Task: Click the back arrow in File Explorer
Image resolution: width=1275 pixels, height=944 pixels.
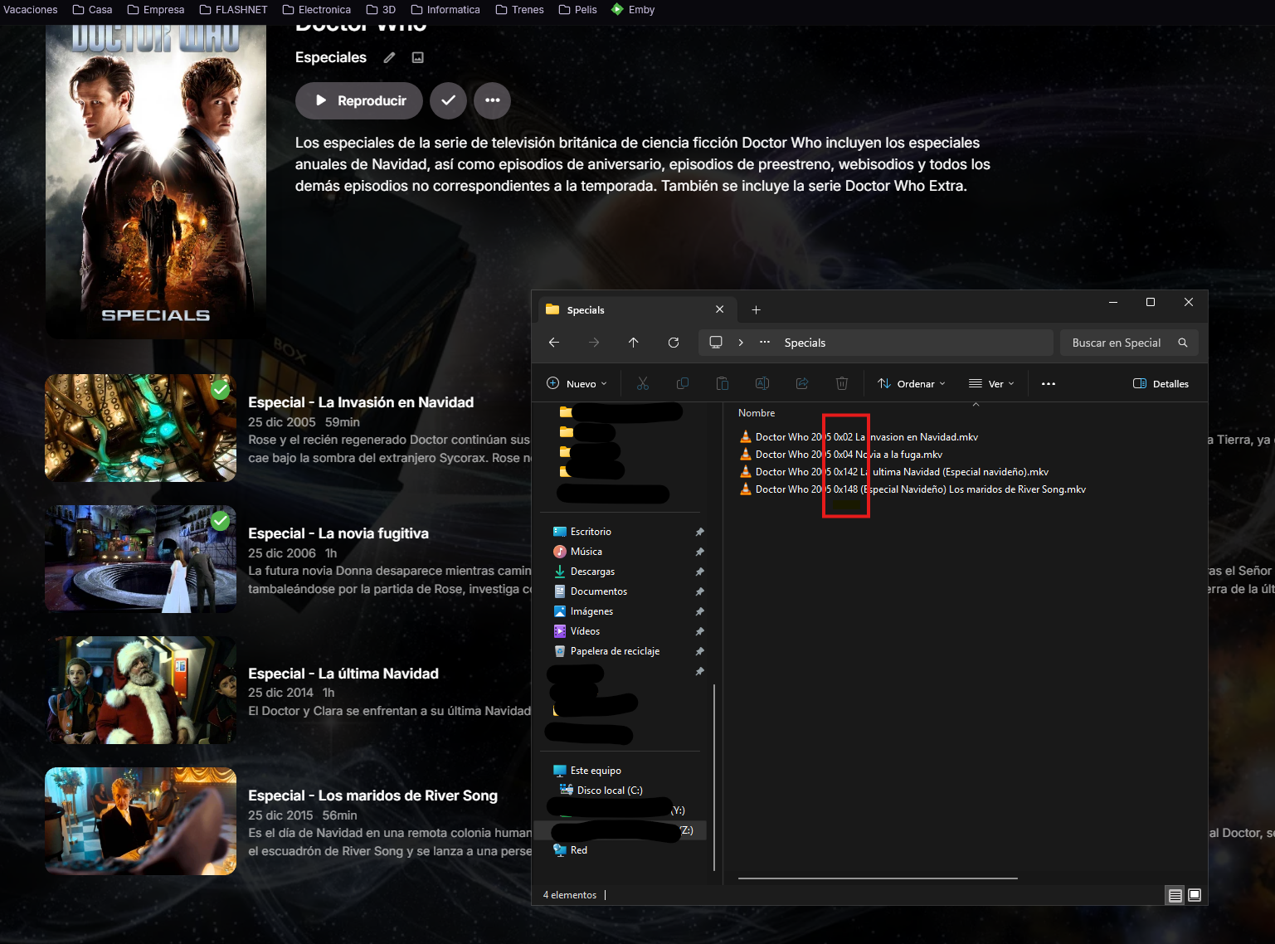Action: 554,343
